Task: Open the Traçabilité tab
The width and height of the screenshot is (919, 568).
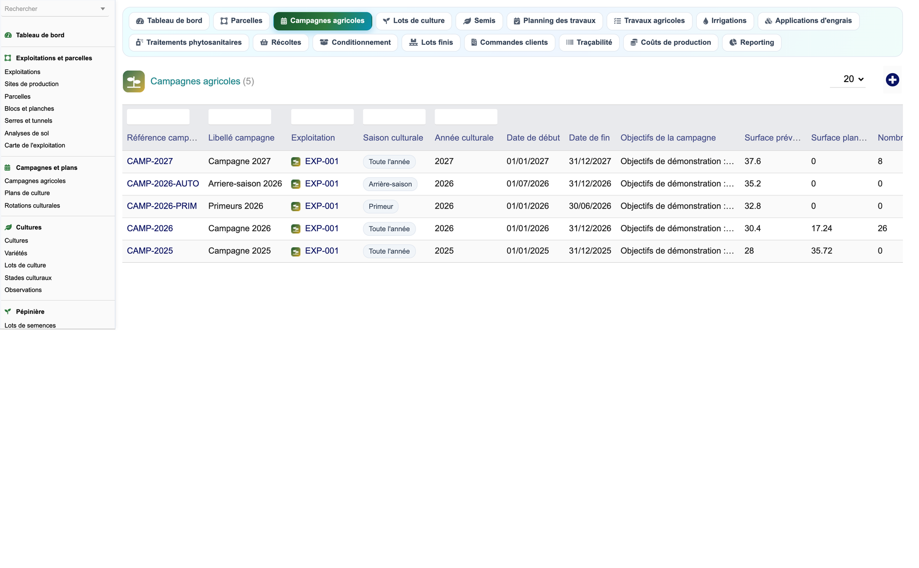Action: point(589,42)
